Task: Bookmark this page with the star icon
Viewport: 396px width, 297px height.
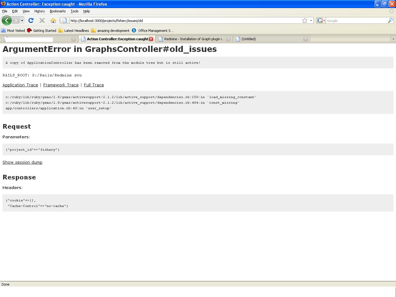Action: [305, 20]
